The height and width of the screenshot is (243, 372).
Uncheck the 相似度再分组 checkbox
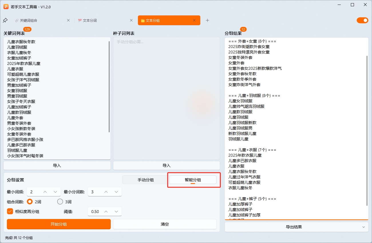click(x=10, y=211)
